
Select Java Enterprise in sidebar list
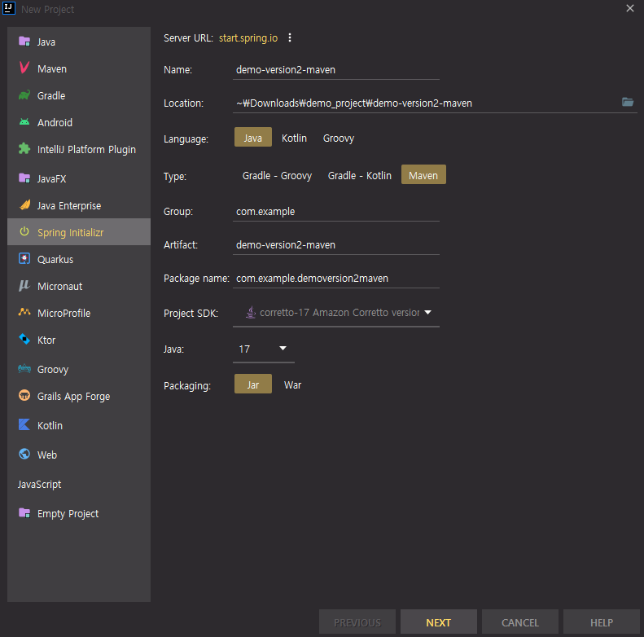pyautogui.click(x=79, y=205)
